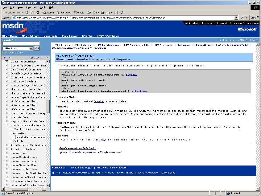Collapse the ISynchronizeInvoke Interface node
The width and height of the screenshot is (261, 196).
coord(7,125)
